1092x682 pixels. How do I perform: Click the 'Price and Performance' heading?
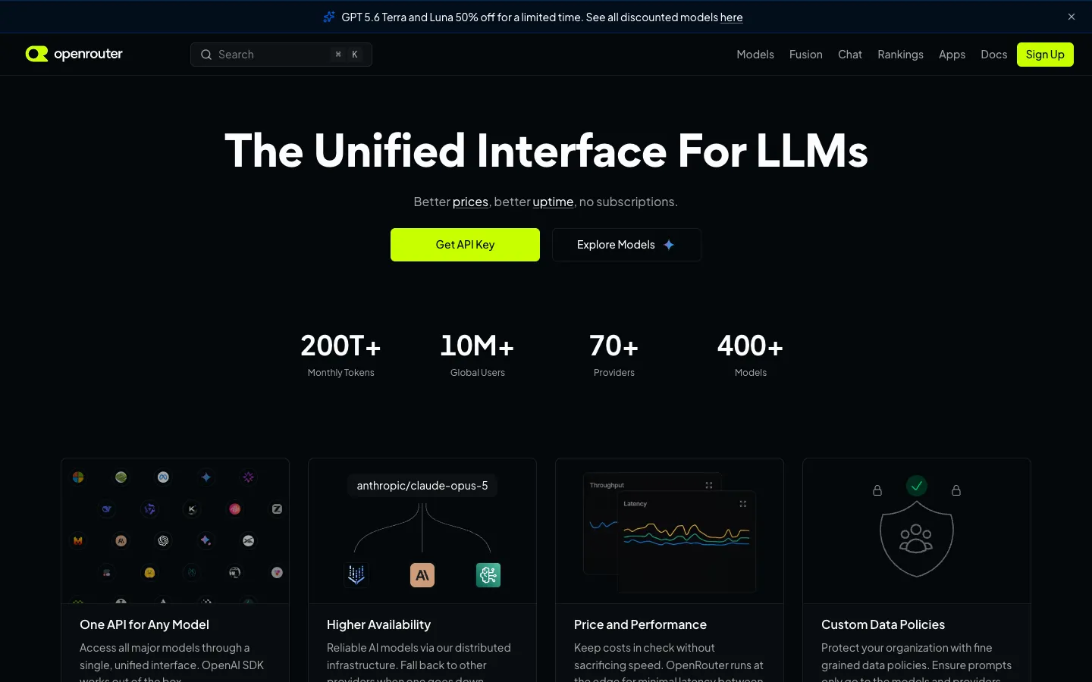[x=640, y=624]
